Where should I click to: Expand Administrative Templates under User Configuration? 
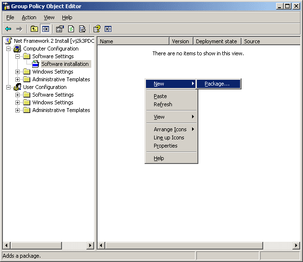pos(17,110)
